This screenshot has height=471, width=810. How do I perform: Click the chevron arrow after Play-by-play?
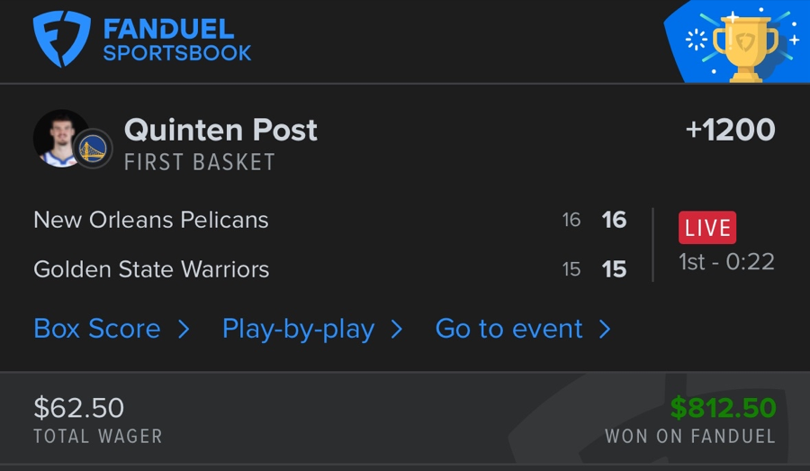[397, 330]
